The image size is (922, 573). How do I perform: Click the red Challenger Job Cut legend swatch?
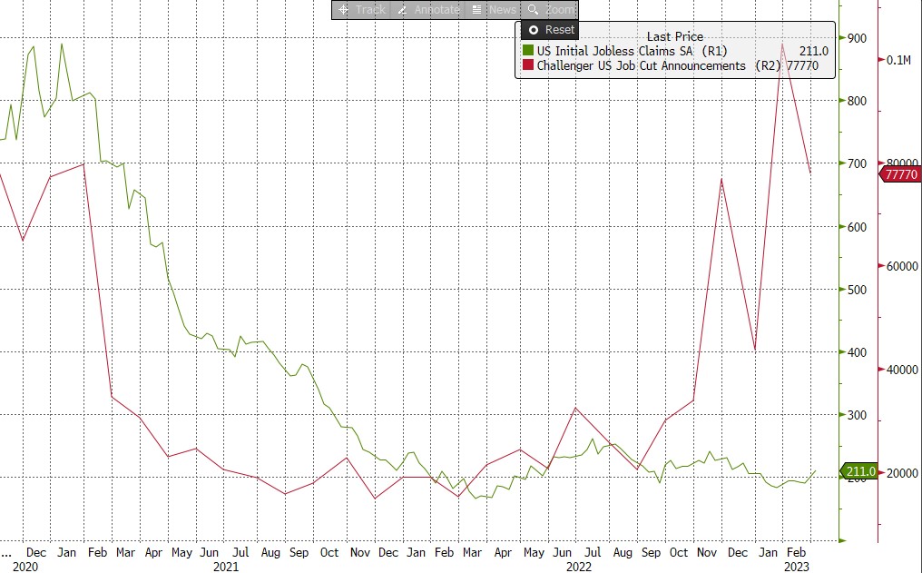tap(527, 65)
